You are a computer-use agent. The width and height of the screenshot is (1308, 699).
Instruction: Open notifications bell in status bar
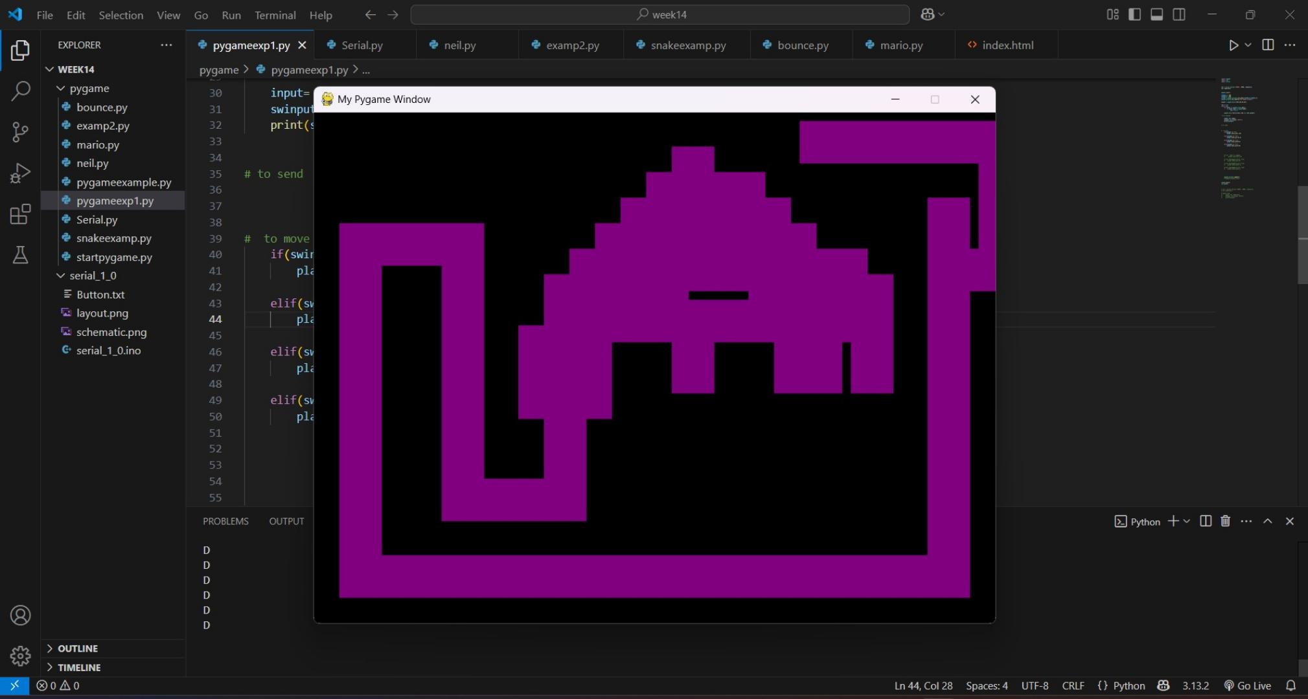(x=1291, y=685)
